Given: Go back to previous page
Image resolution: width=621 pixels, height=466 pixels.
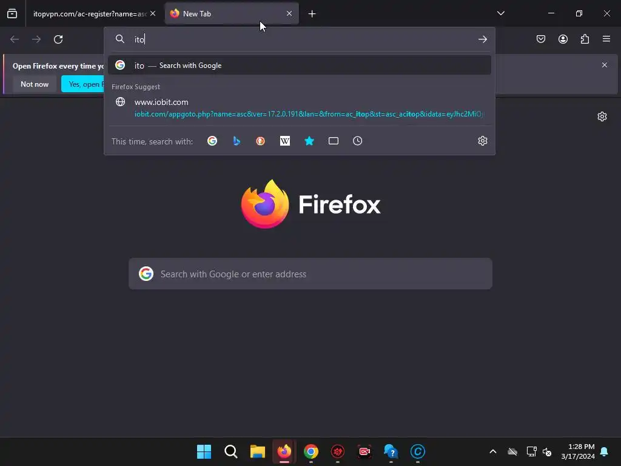Looking at the screenshot, I should tap(15, 39).
